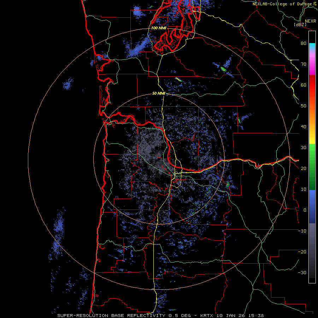The image size is (318, 318).
Task: Click the KRTX station identifier in caption
Action: pyautogui.click(x=207, y=316)
